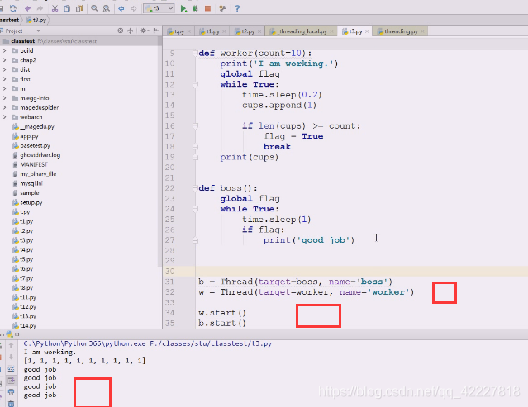The height and width of the screenshot is (407, 528).
Task: Select ghostdriver.log in project tree
Action: click(40, 155)
